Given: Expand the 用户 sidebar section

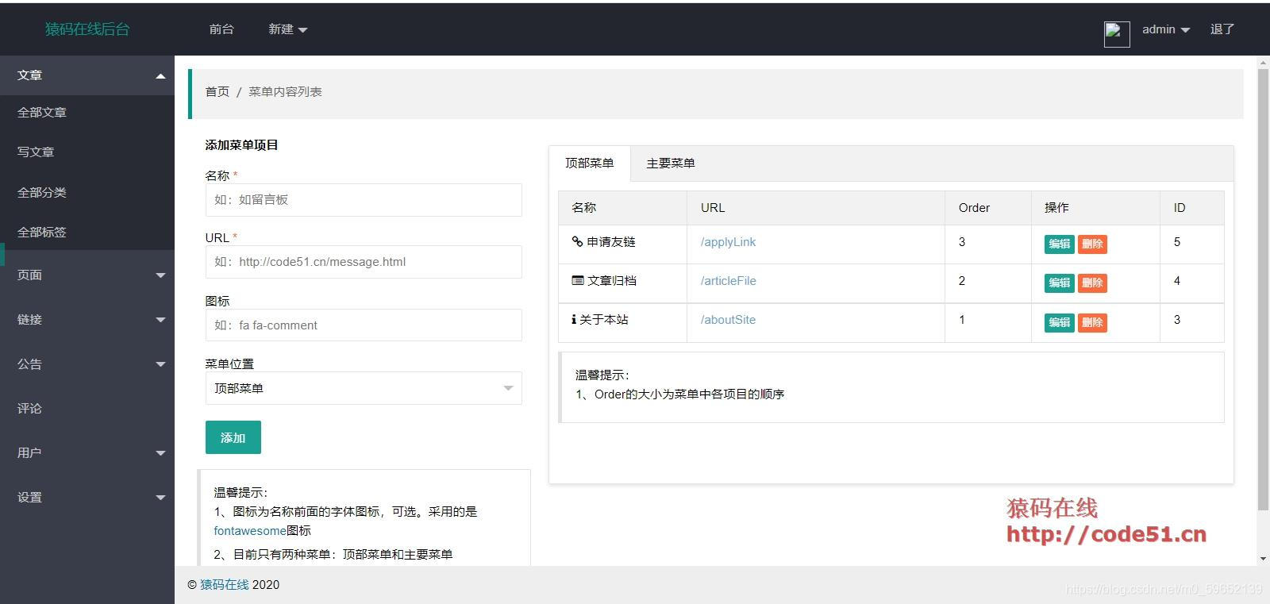Looking at the screenshot, I should 87,452.
